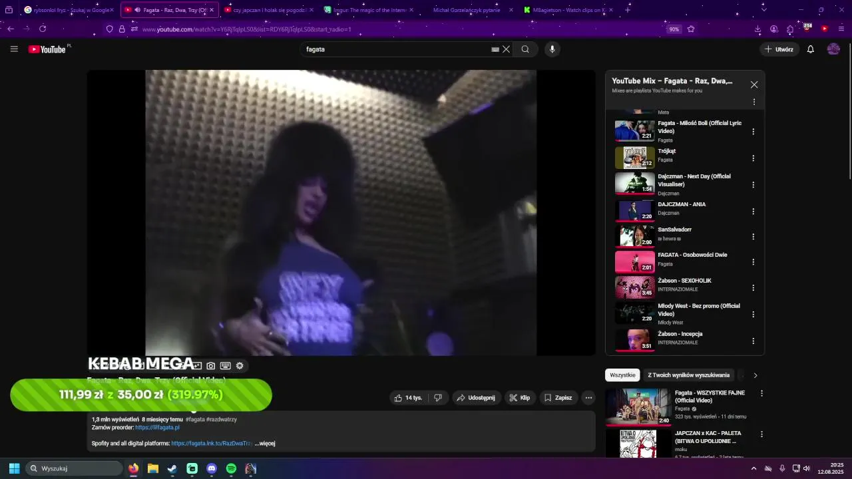The width and height of the screenshot is (852, 479).
Task: Open options for Trójkąt playlist entry
Action: 753,158
